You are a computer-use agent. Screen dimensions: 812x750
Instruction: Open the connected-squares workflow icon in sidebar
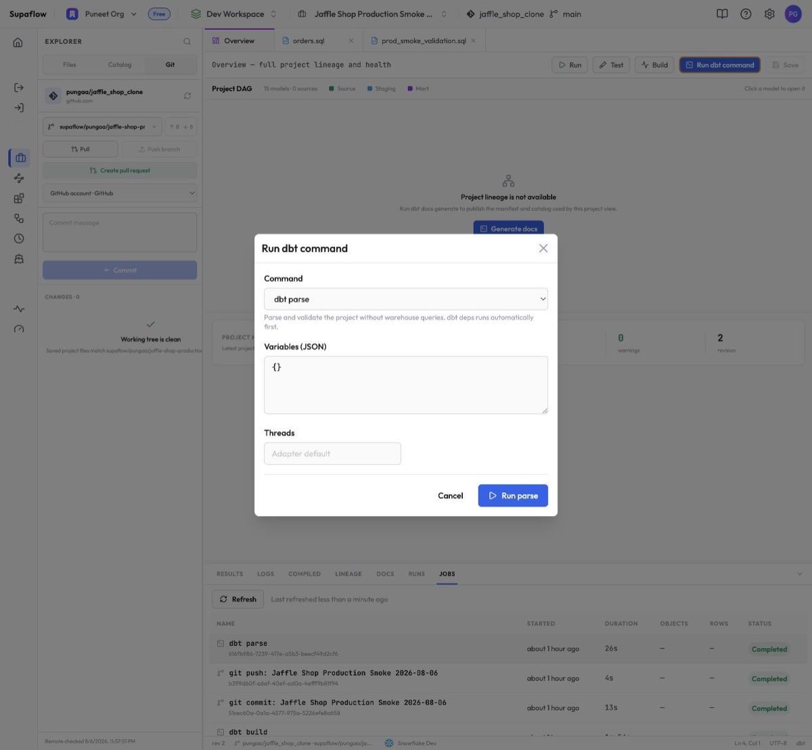19,218
